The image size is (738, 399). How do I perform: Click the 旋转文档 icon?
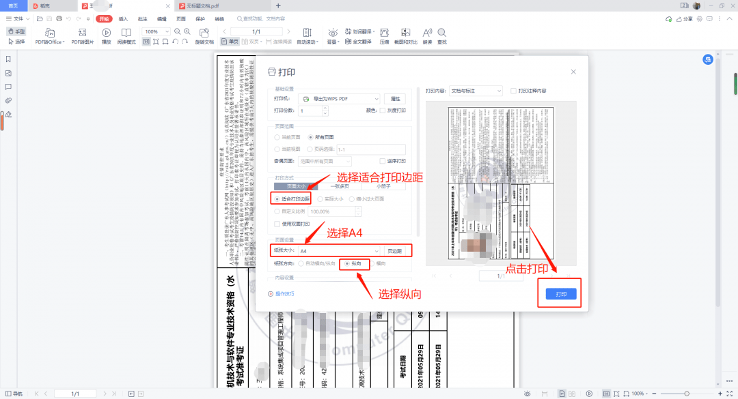(204, 33)
